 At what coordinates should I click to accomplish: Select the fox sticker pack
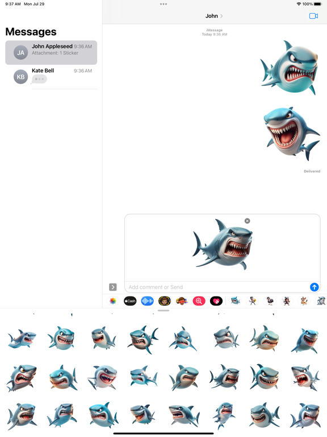pos(304,301)
